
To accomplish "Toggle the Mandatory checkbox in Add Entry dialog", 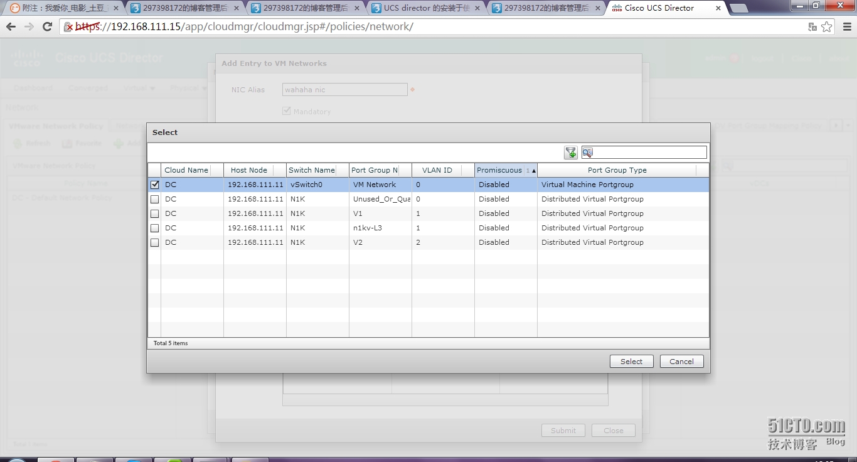I will (x=287, y=111).
